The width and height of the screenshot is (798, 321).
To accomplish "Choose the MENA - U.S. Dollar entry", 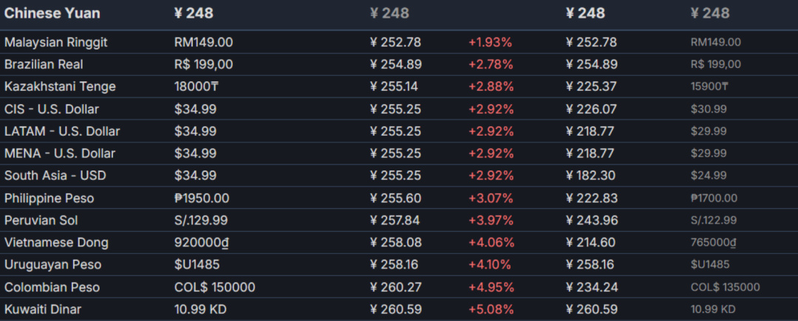I will pyautogui.click(x=60, y=153).
